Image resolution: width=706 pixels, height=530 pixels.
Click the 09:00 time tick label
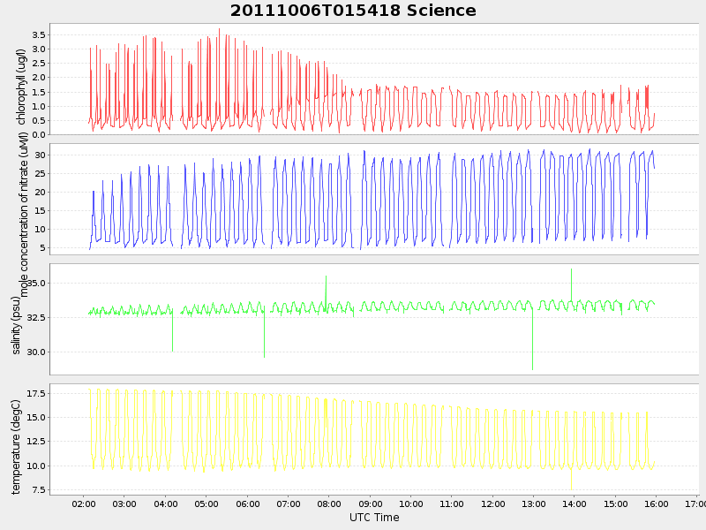coord(370,503)
